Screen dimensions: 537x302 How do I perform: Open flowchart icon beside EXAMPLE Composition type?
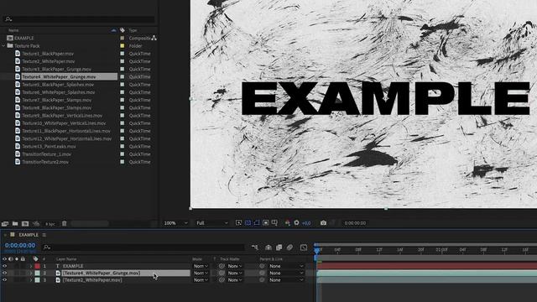(x=154, y=38)
